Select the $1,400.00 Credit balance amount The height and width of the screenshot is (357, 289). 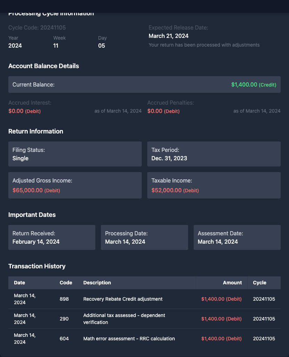coord(254,84)
